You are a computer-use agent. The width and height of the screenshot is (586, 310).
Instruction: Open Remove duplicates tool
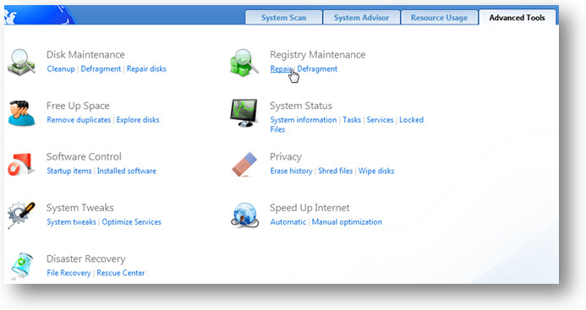pos(79,120)
